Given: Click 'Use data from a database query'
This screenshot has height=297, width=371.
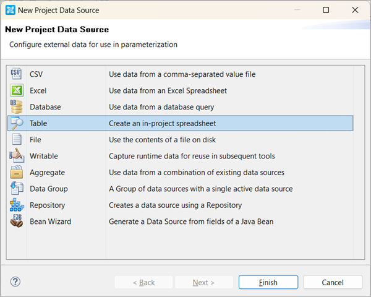Looking at the screenshot, I should pyautogui.click(x=161, y=107).
